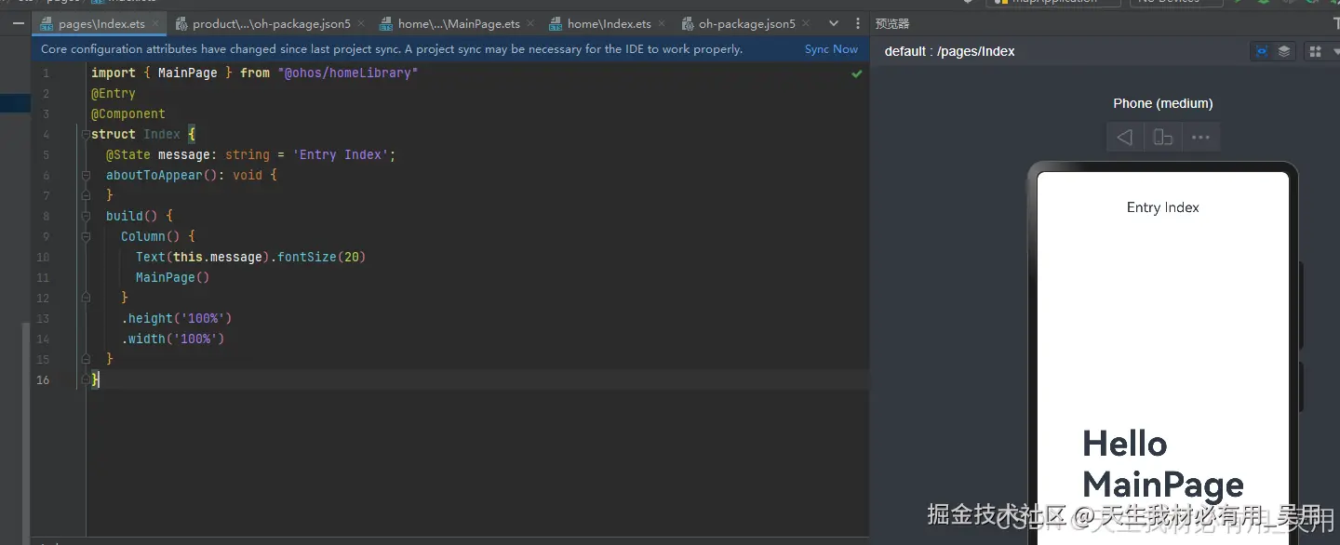Show hidden tabs dropdown chevron
Screen dimensions: 1340x545
(x=834, y=24)
